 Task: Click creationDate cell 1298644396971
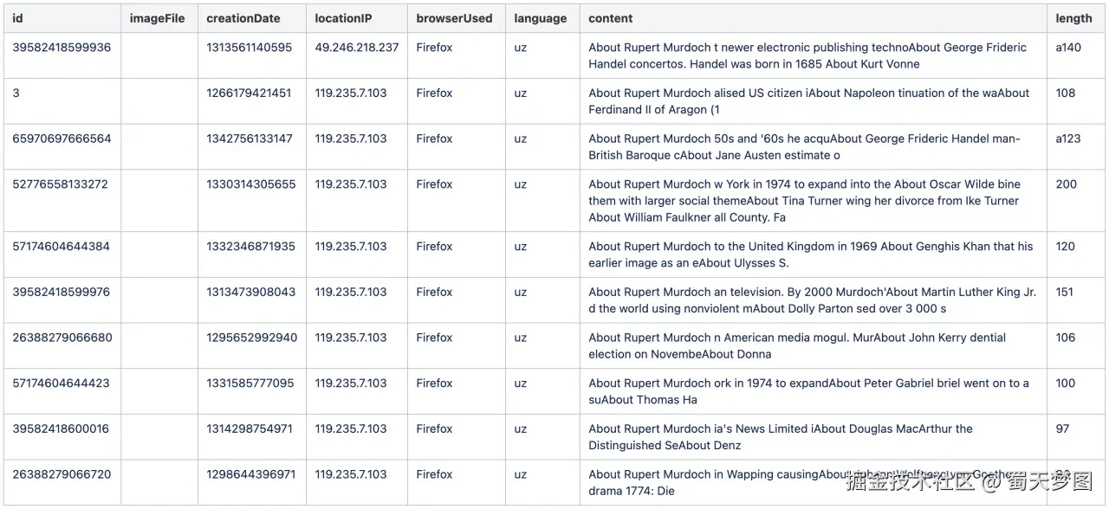[x=250, y=474]
